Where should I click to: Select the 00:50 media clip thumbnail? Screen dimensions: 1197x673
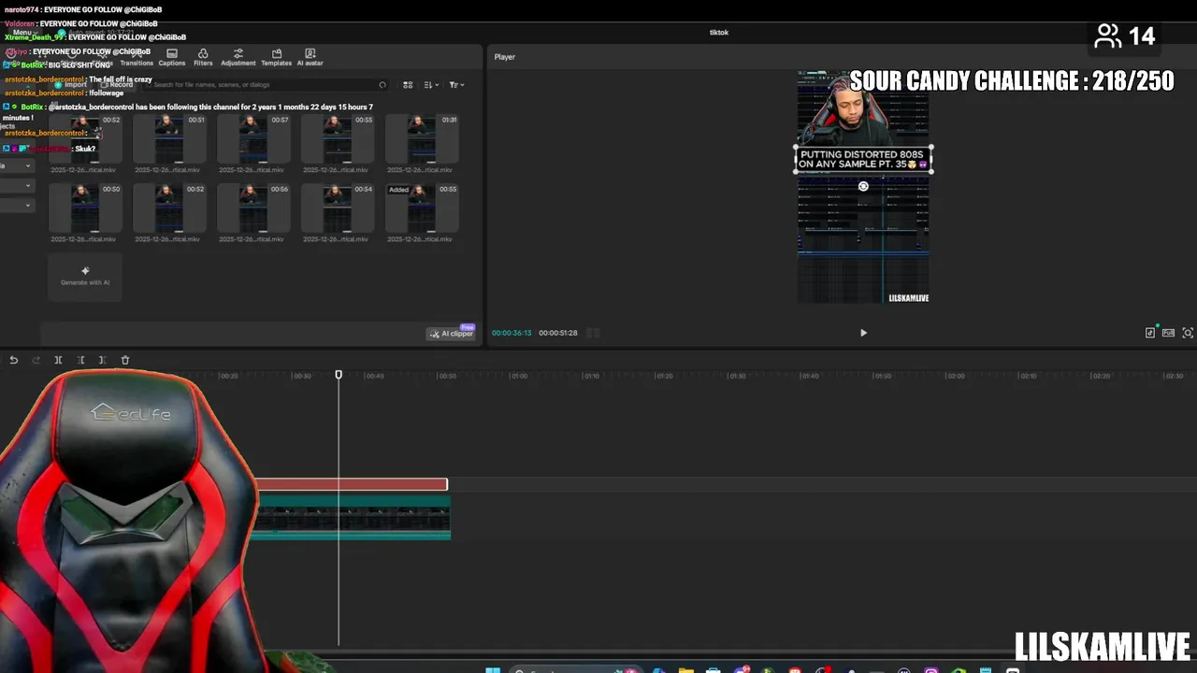coord(85,208)
